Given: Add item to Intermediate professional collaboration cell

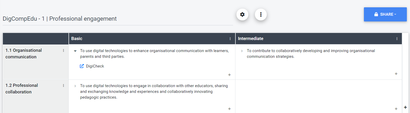Looking at the screenshot, I should [x=396, y=109].
